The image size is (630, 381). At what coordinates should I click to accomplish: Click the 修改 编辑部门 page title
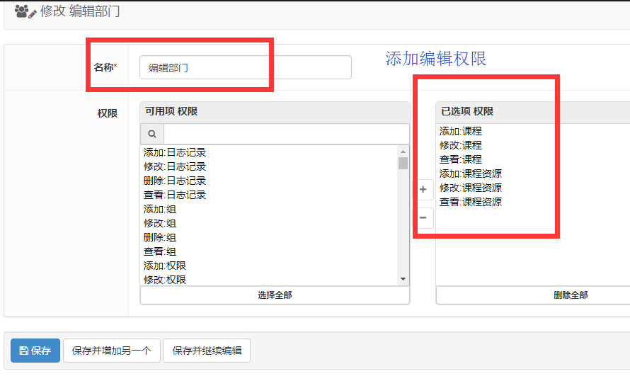(x=80, y=11)
